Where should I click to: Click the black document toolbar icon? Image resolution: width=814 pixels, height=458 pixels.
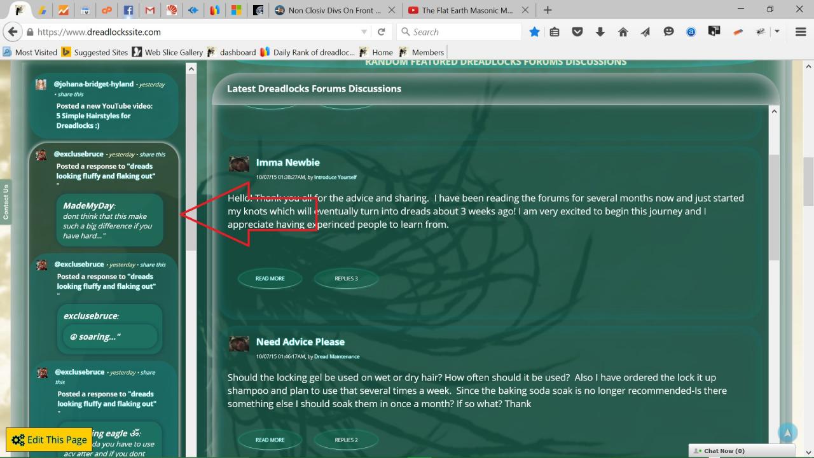[714, 32]
